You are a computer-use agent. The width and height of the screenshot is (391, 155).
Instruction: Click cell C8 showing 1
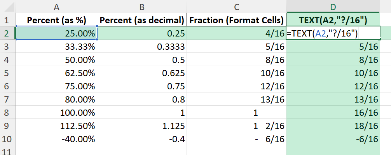tap(237, 112)
